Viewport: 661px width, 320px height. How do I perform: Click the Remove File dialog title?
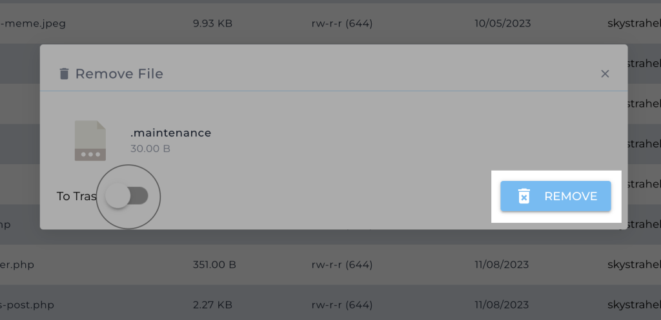coord(119,73)
